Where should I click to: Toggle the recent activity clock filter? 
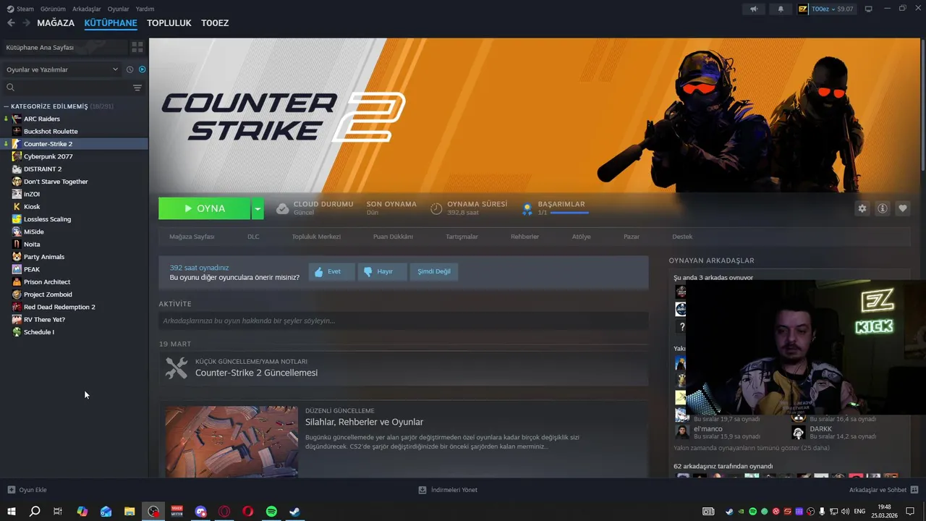coord(130,69)
